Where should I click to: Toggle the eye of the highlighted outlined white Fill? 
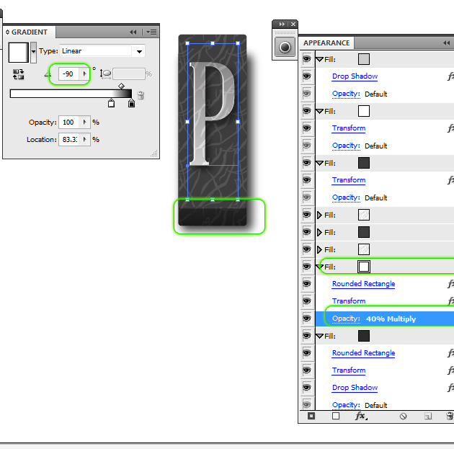point(307,267)
